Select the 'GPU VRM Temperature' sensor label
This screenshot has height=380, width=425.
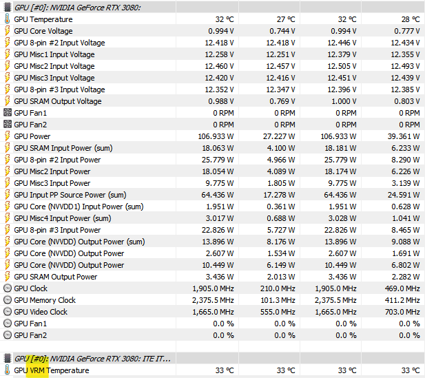[x=52, y=370]
